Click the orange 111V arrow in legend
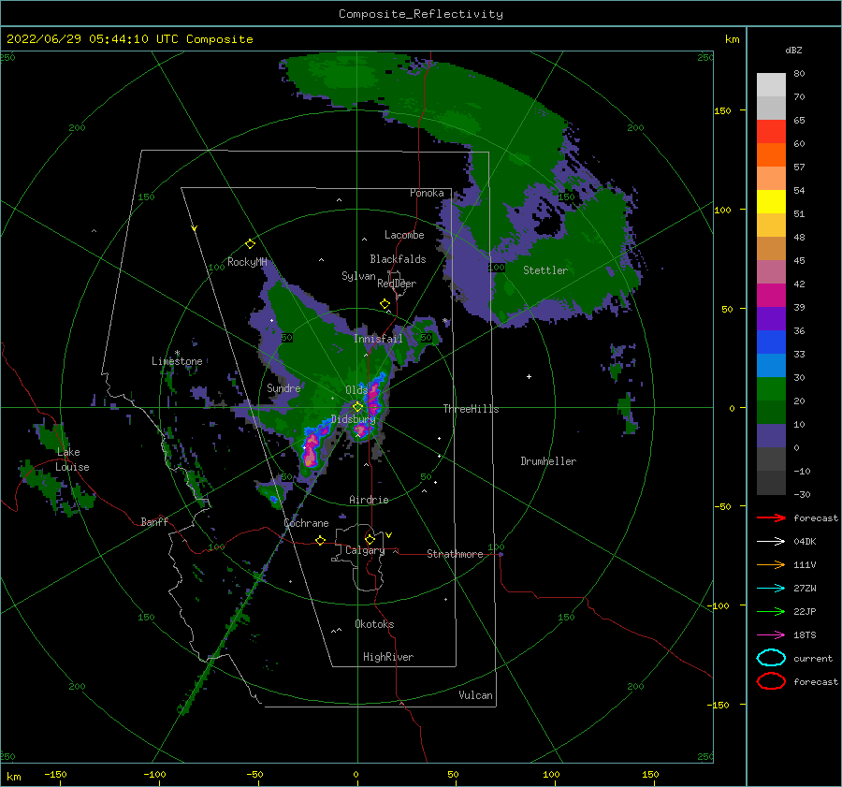 pyautogui.click(x=771, y=564)
